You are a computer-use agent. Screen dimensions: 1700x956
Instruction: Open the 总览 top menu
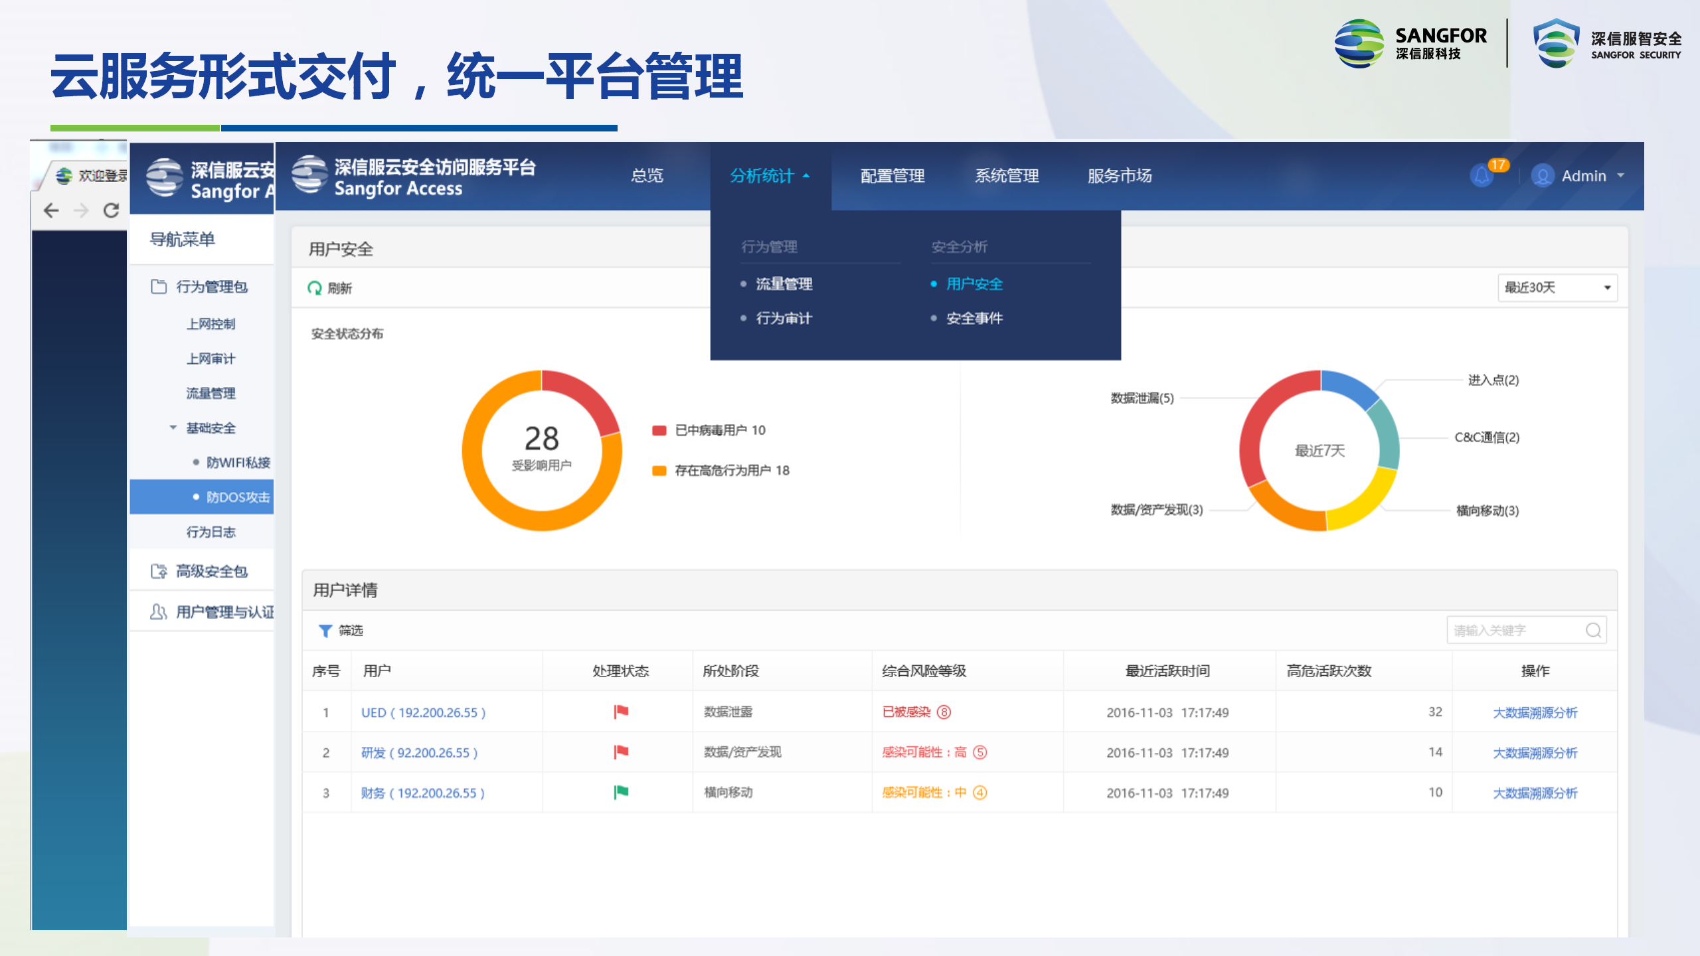pyautogui.click(x=647, y=176)
